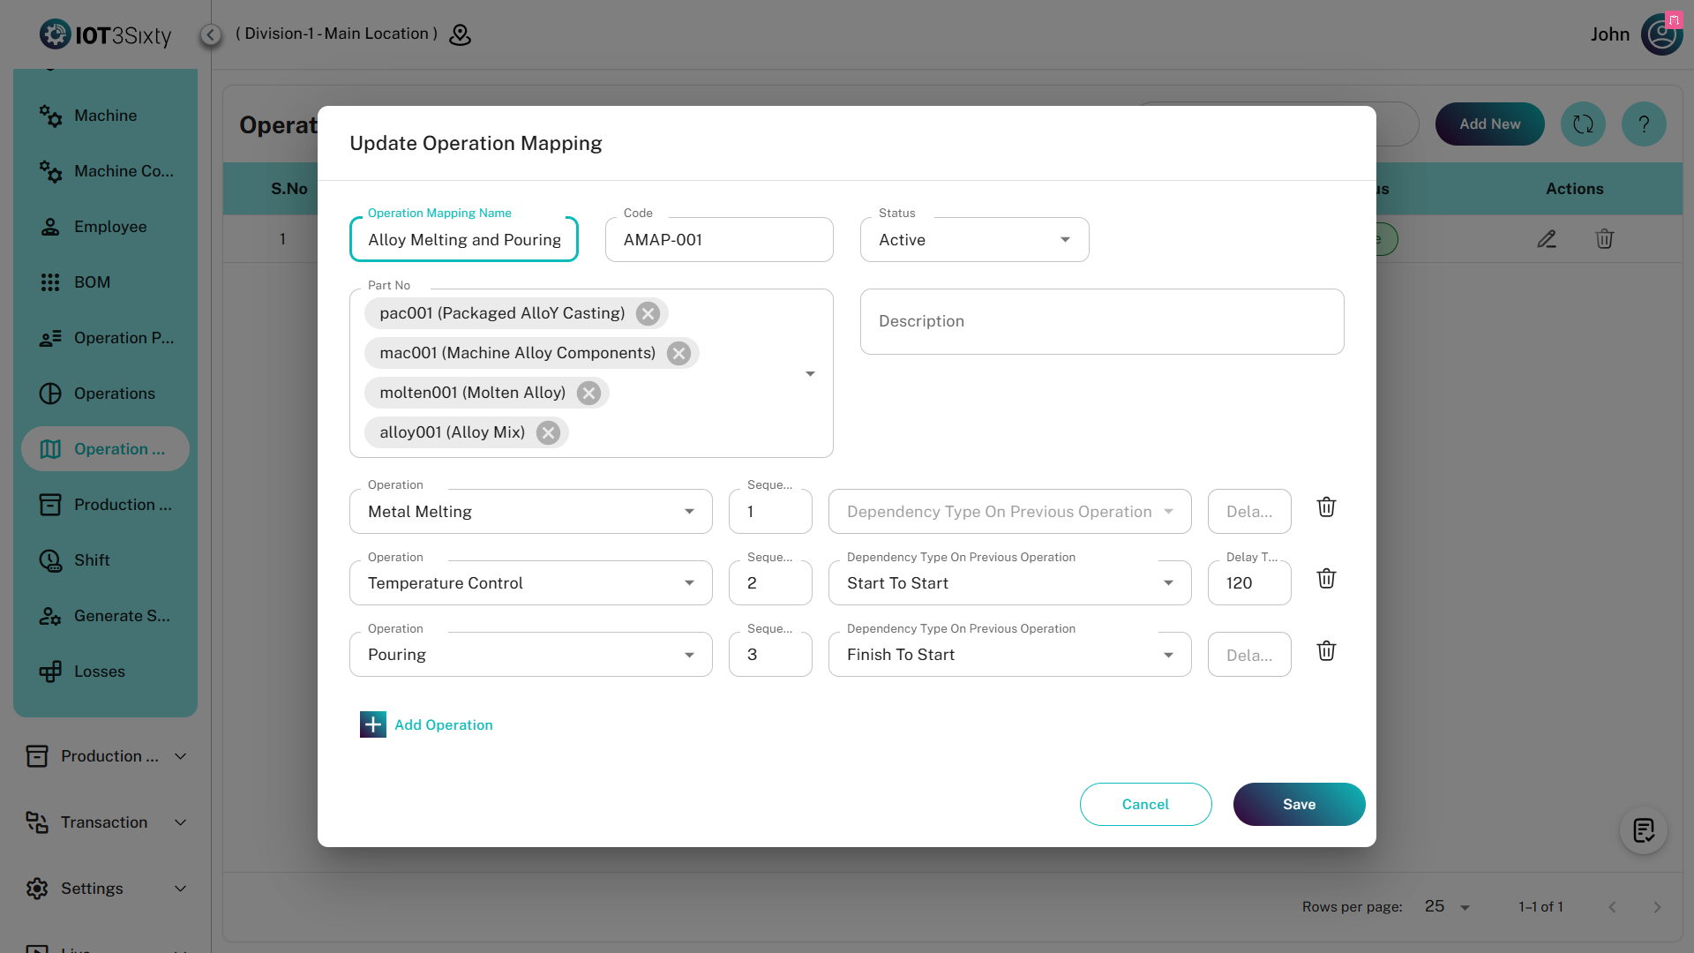Click the location pin icon in header
The image size is (1694, 953).
pos(460,34)
